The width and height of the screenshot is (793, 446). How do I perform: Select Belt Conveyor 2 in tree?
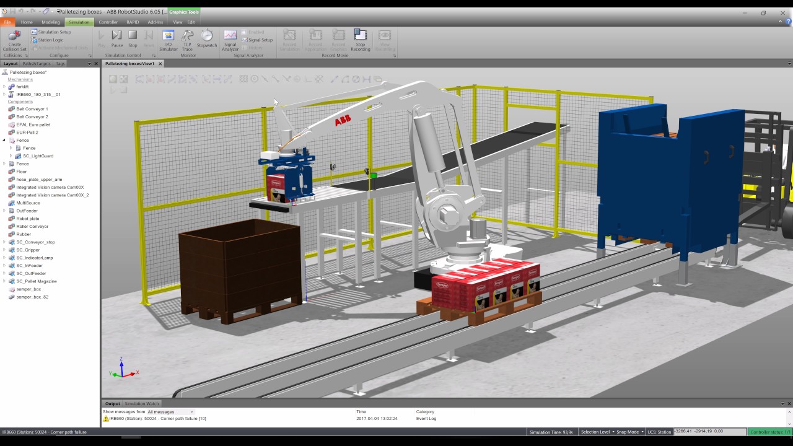point(32,116)
